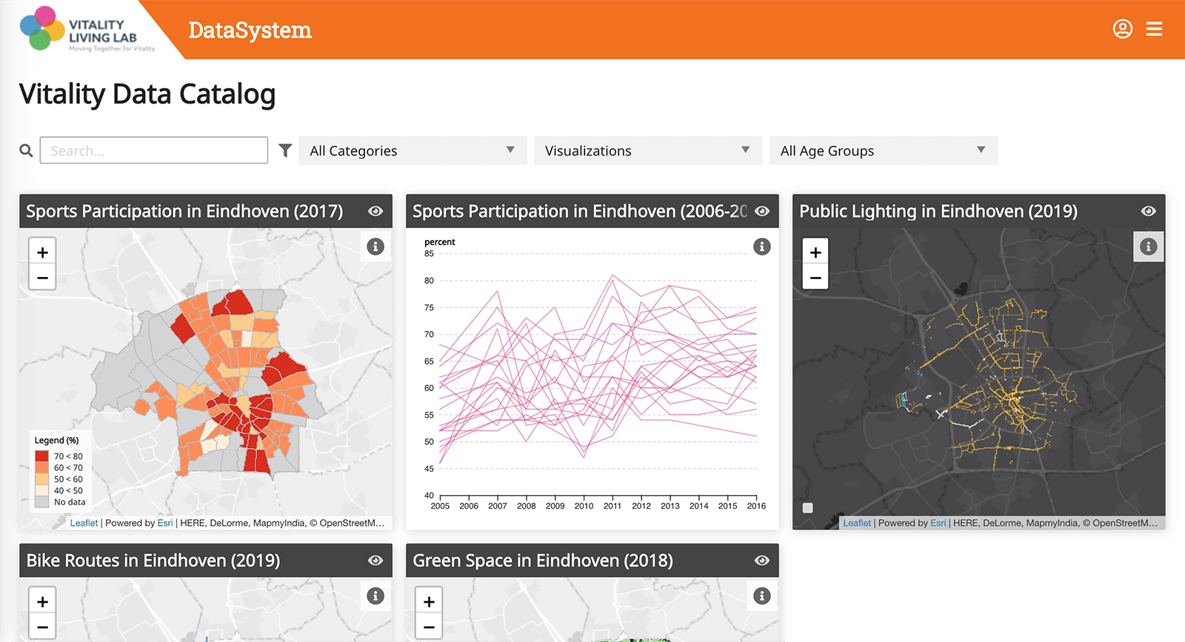The image size is (1185, 642).
Task: Click Sports Participation in Eindhoven (2006-20 title
Action: click(580, 211)
